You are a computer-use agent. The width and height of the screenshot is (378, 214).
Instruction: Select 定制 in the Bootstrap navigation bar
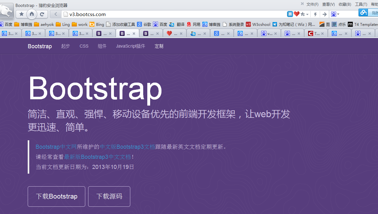pos(159,46)
